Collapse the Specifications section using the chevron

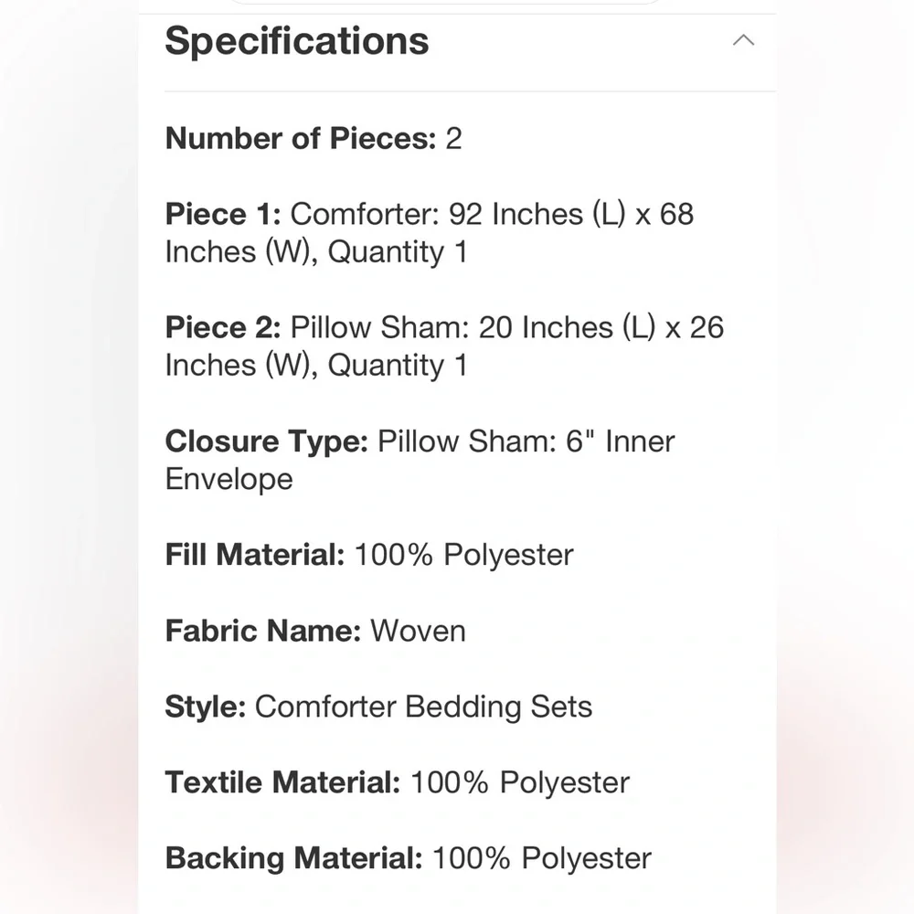point(743,40)
